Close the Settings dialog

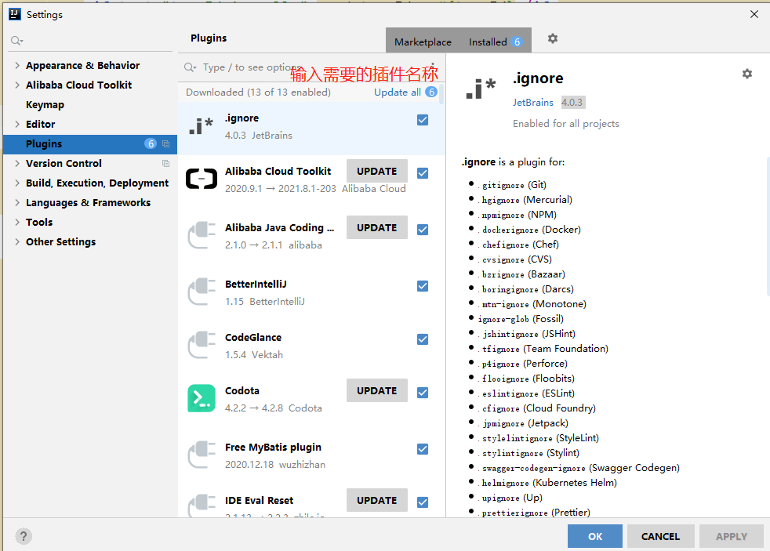pyautogui.click(x=754, y=14)
